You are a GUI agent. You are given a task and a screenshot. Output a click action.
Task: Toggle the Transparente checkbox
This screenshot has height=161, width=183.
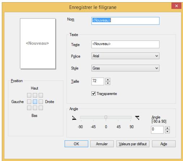point(93,93)
